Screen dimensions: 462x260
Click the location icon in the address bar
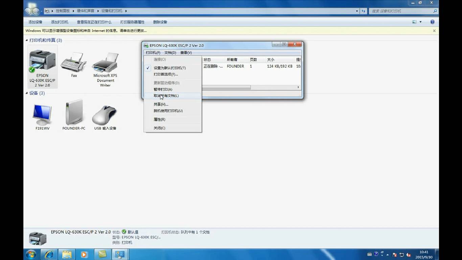pyautogui.click(x=47, y=11)
